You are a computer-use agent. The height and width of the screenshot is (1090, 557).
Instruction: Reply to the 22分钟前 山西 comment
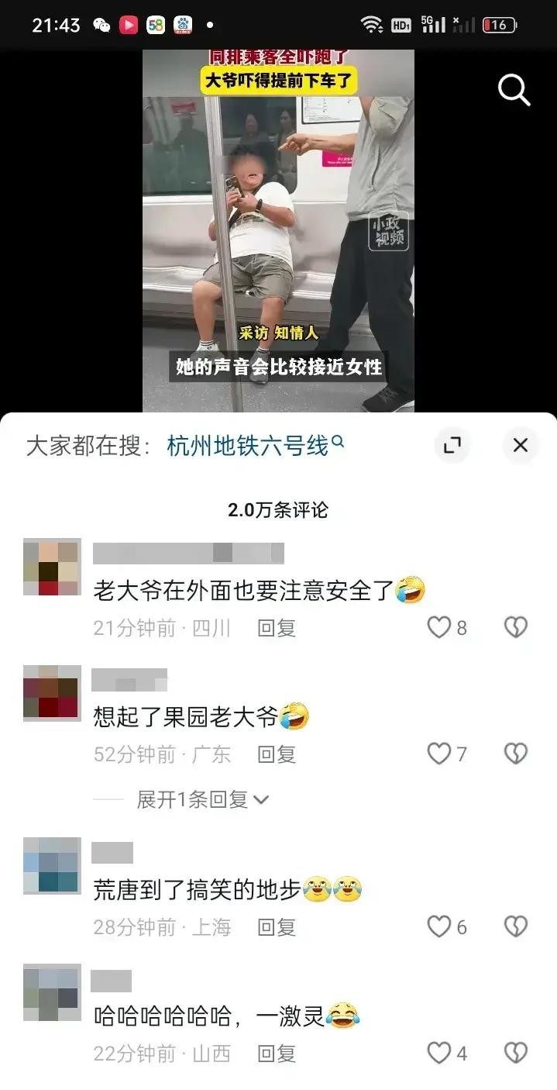coord(277,1054)
